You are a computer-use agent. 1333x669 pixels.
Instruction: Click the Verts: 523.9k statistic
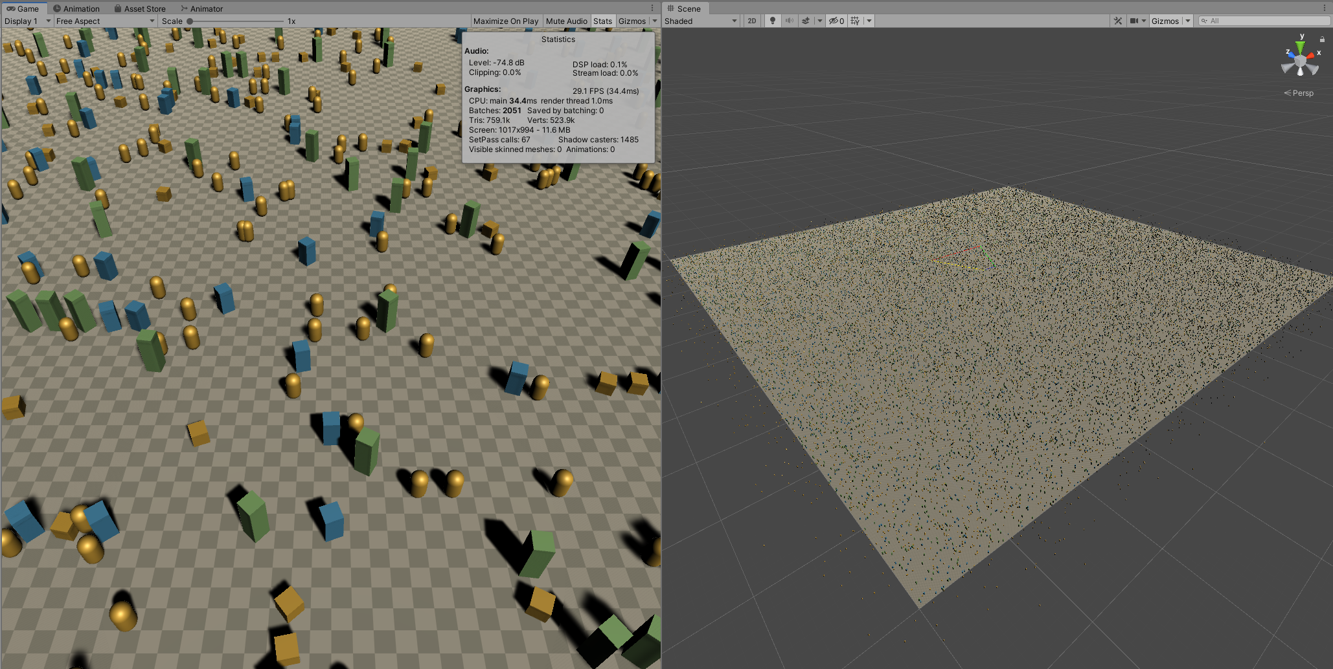[551, 120]
